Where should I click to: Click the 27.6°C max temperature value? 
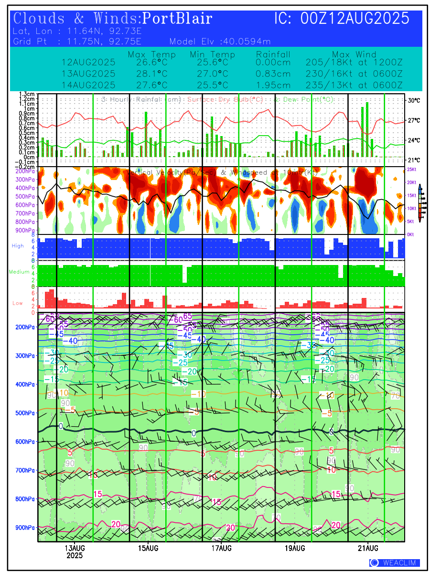pyautogui.click(x=151, y=85)
